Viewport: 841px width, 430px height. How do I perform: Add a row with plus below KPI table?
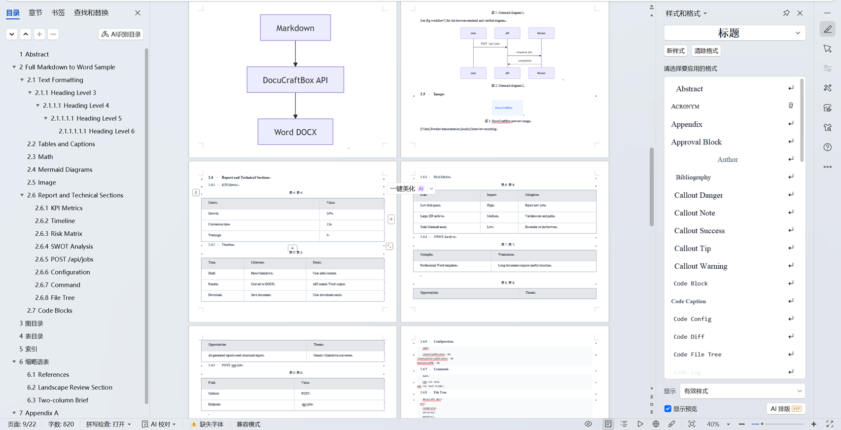pos(292,248)
